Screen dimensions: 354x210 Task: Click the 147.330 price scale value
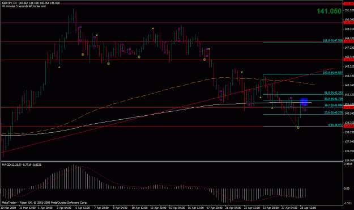[x=349, y=48]
